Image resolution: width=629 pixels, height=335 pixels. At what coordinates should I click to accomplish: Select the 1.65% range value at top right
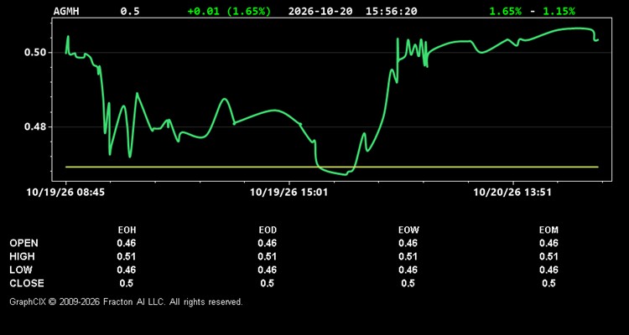pyautogui.click(x=506, y=11)
